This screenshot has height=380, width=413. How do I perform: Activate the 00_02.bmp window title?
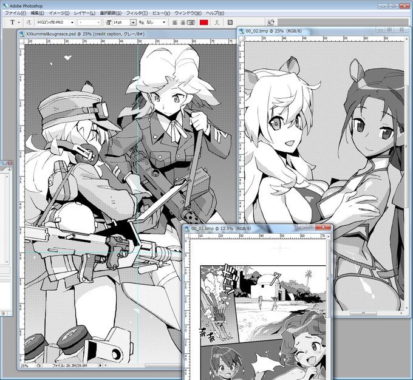tap(273, 31)
